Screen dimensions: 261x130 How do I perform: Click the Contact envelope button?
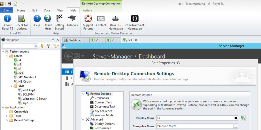click(x=101, y=21)
